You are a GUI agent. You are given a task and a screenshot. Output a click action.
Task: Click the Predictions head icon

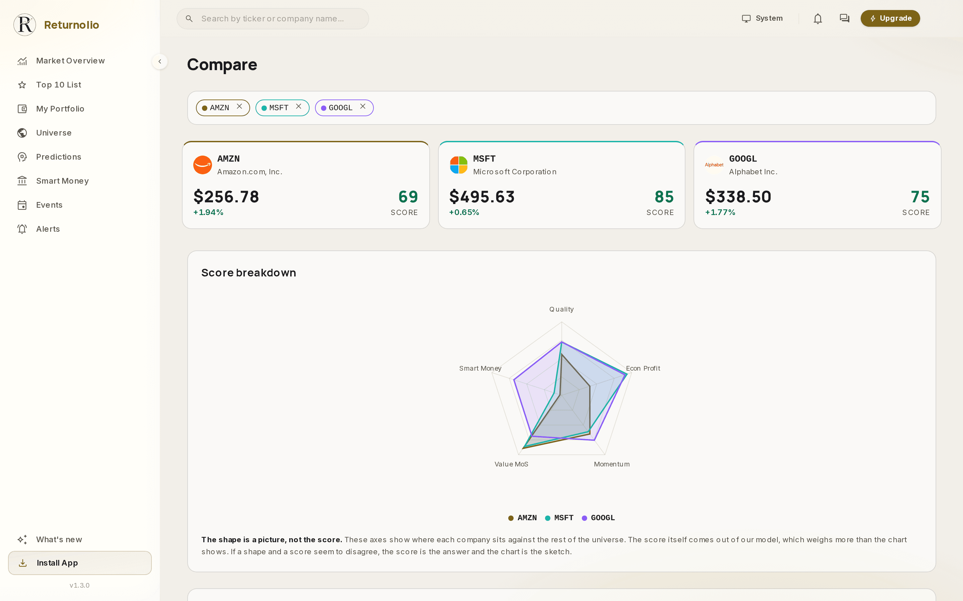22,157
